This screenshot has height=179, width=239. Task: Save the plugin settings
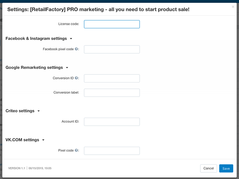[226, 168]
